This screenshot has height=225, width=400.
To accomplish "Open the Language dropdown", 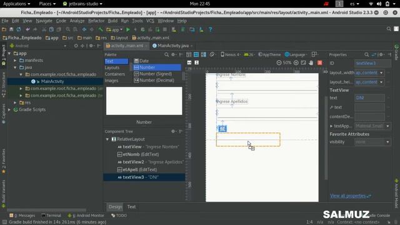I will 296,54.
